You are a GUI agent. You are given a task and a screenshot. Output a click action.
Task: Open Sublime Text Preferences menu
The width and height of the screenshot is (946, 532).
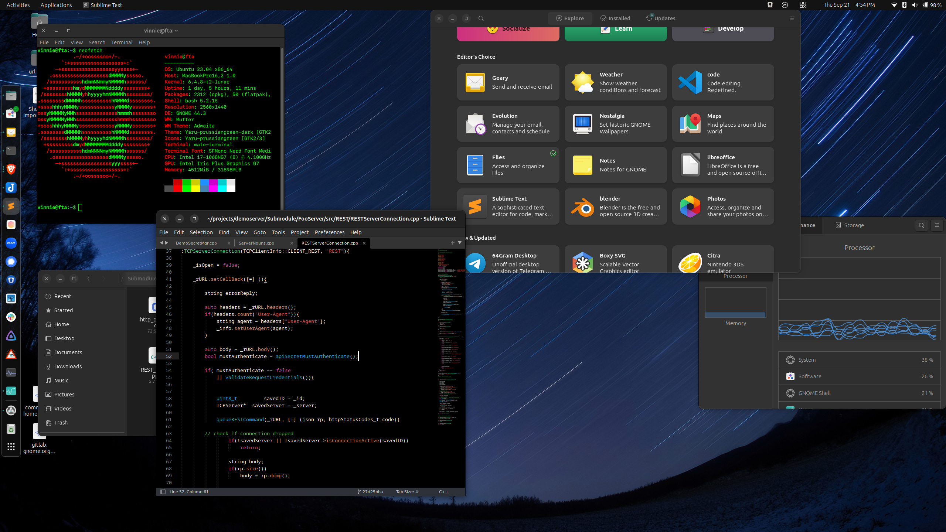pyautogui.click(x=329, y=232)
